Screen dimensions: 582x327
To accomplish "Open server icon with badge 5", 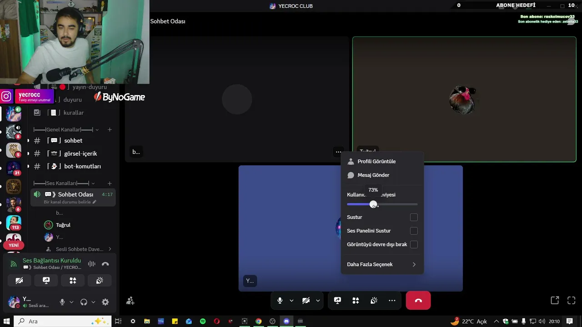I will (x=13, y=150).
